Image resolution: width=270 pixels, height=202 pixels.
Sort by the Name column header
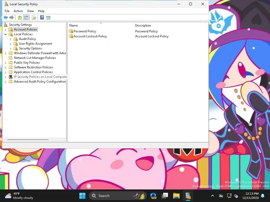pos(100,26)
